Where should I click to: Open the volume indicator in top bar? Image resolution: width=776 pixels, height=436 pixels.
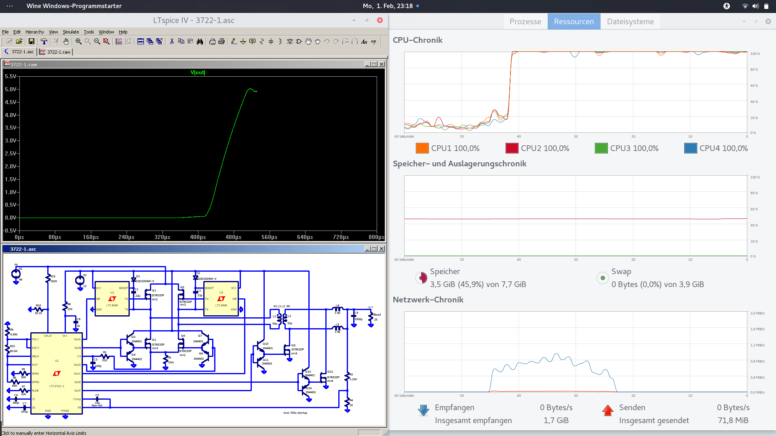[x=755, y=6]
